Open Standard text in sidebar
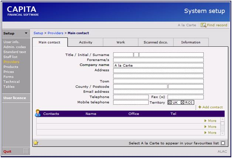 coord(15,52)
